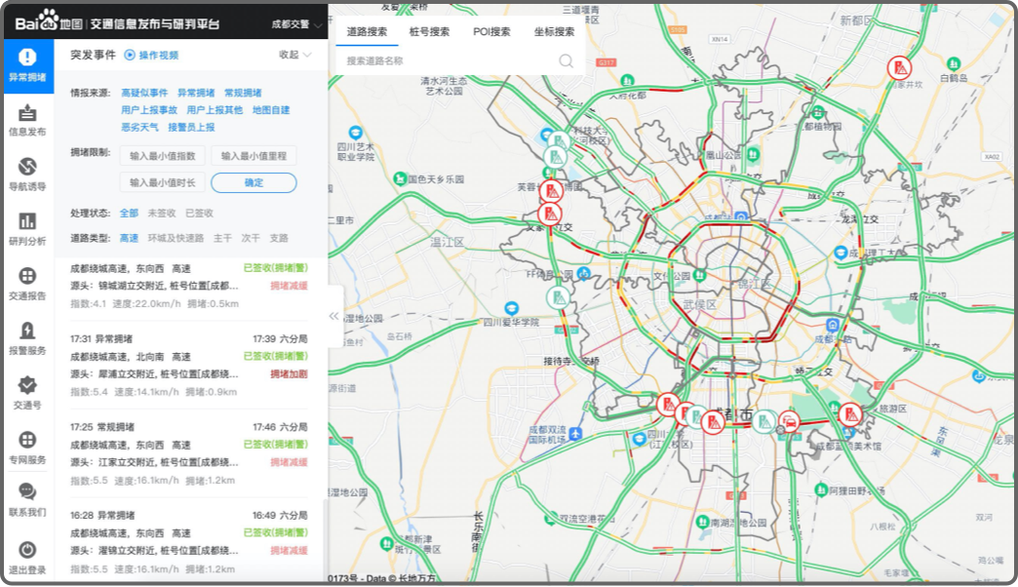Collapse the panel using 收起
Screen dimensions: 1018x587
click(294, 56)
